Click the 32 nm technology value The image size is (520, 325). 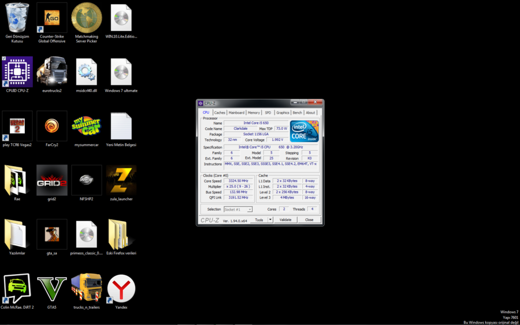(x=232, y=140)
